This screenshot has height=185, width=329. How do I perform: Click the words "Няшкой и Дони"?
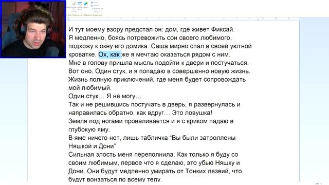pyautogui.click(x=92, y=146)
